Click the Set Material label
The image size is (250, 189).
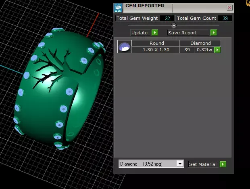(203, 164)
